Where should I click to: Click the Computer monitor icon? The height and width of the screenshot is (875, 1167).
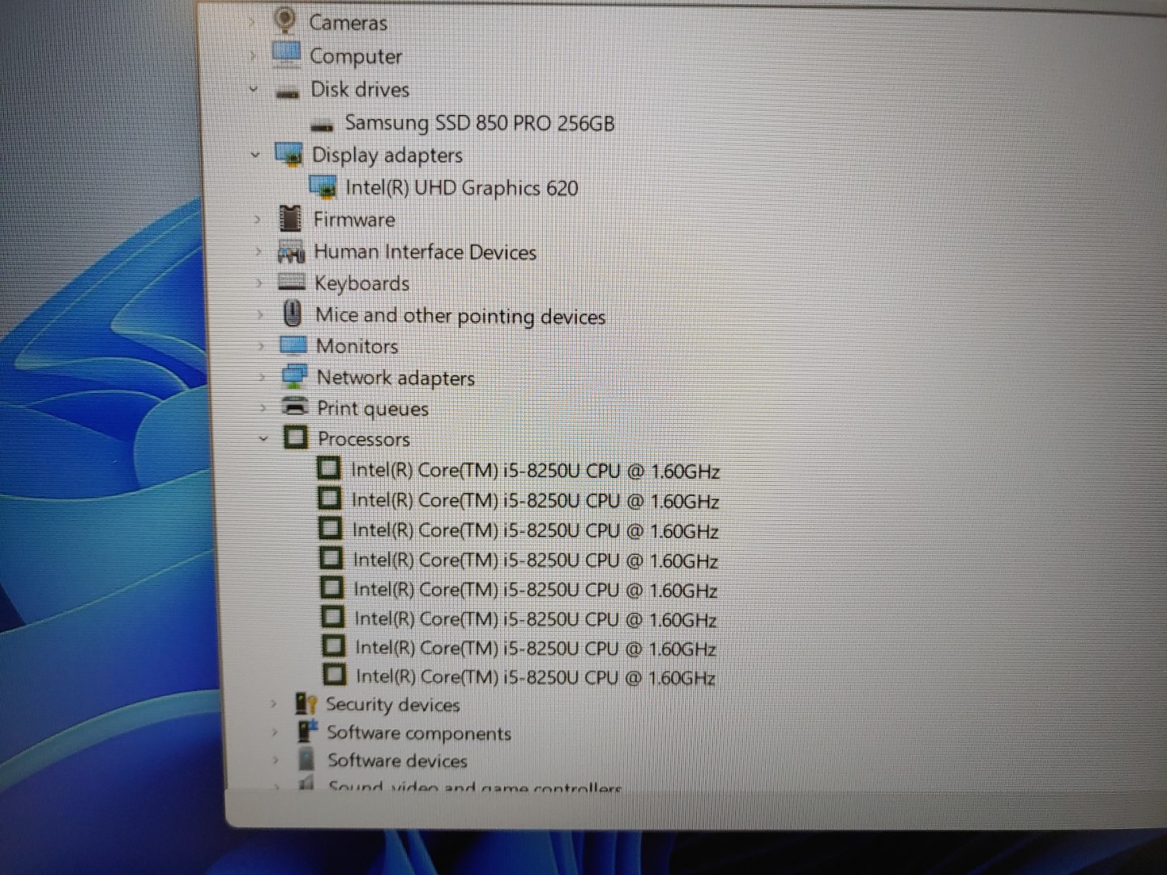(286, 54)
